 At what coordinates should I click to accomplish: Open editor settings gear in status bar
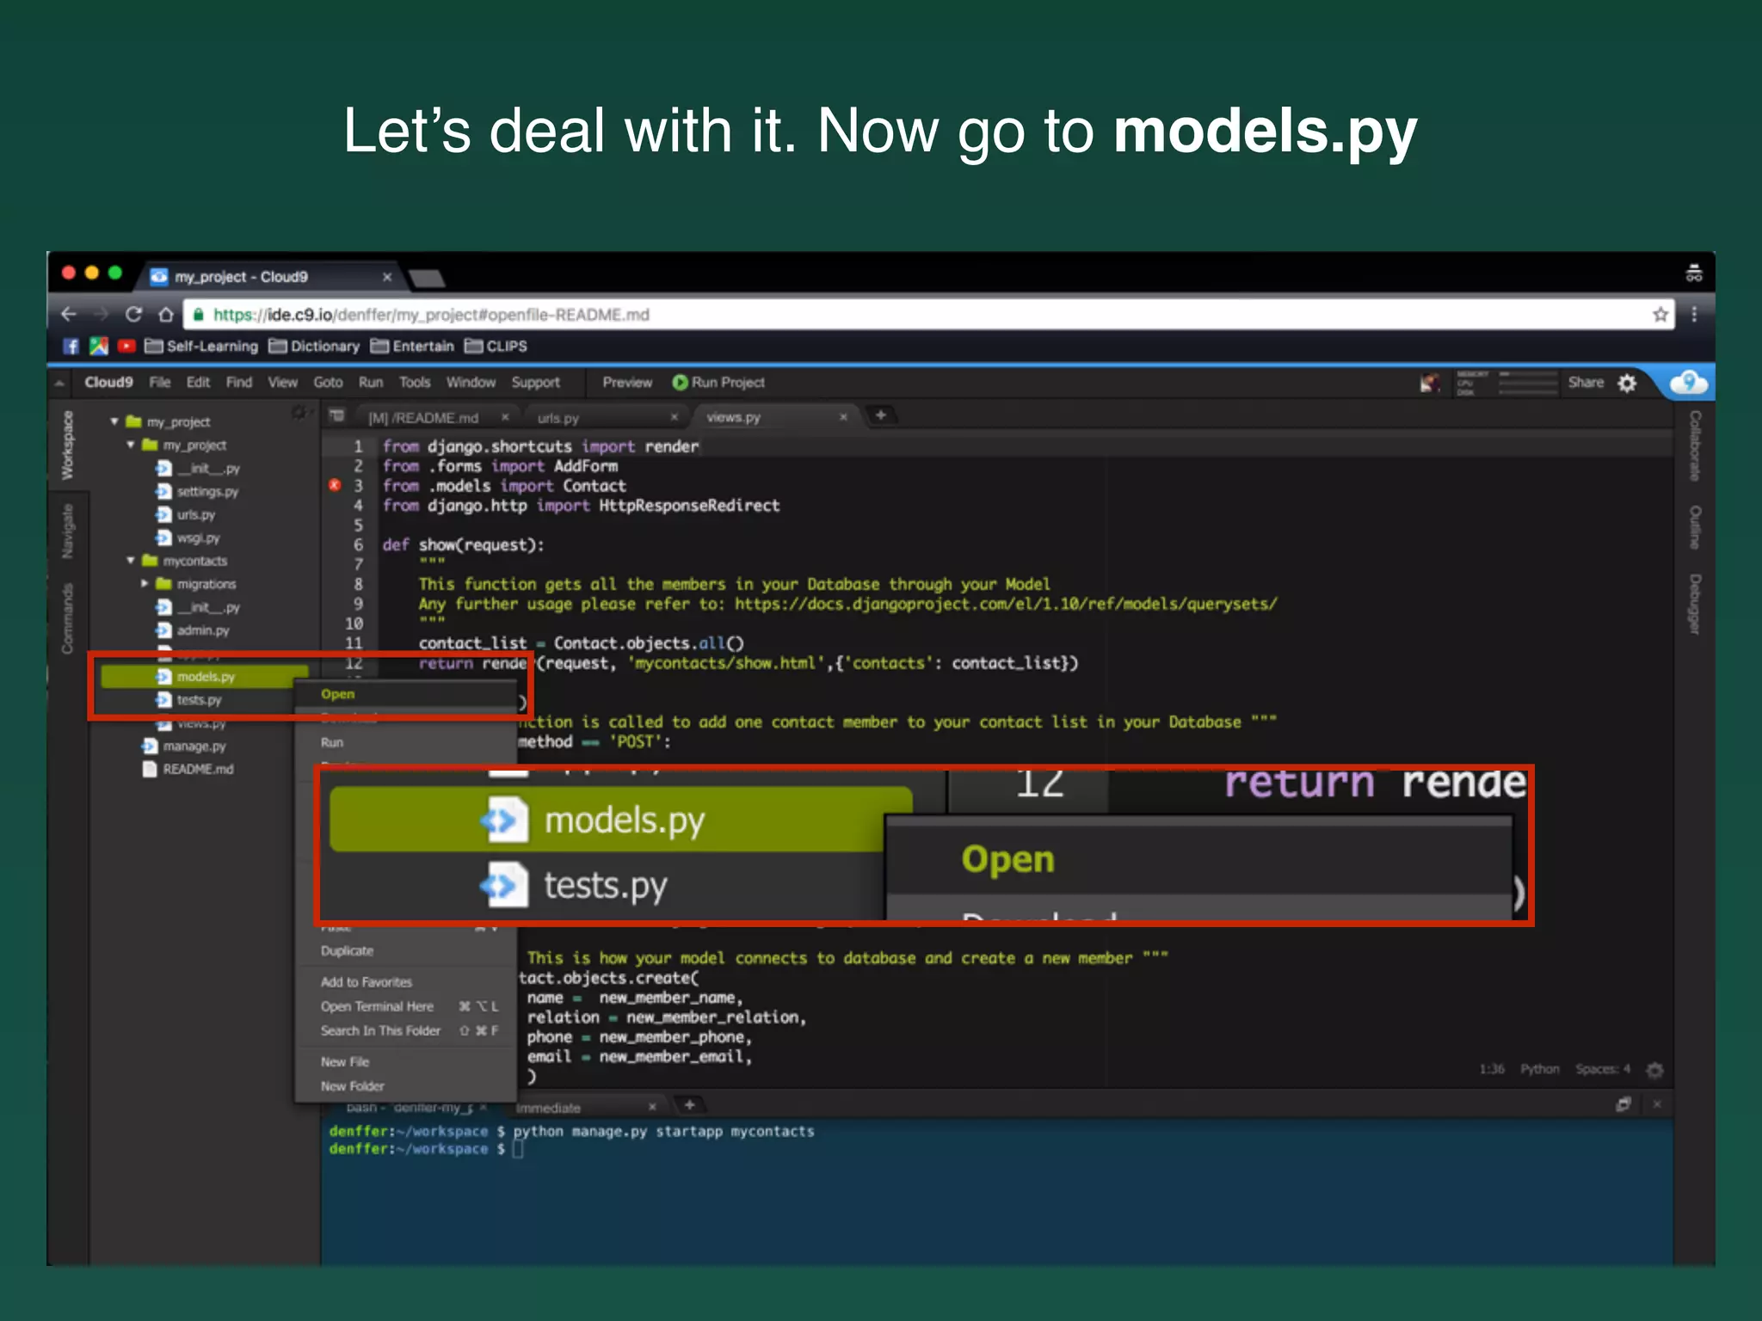click(x=1654, y=1070)
